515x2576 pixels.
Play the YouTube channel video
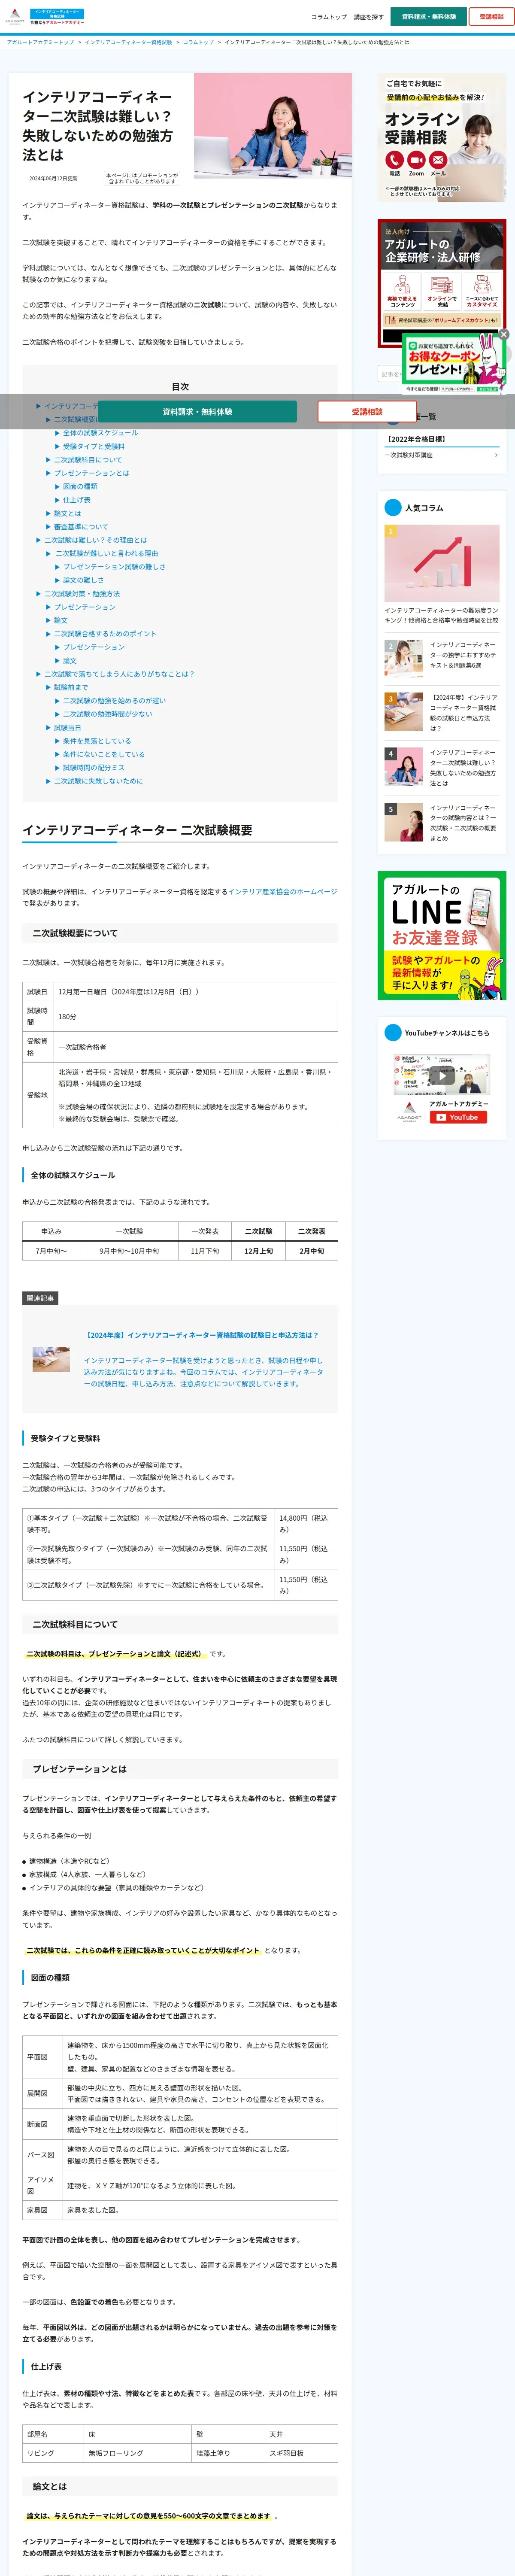(441, 1076)
